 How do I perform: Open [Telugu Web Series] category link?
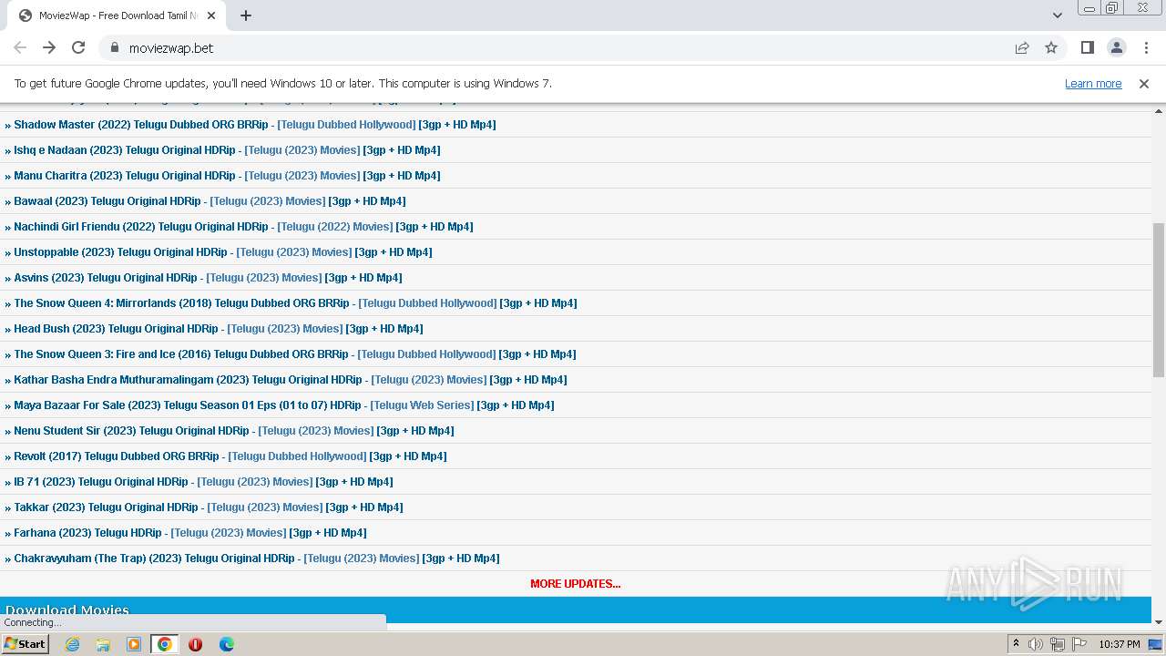pyautogui.click(x=422, y=405)
